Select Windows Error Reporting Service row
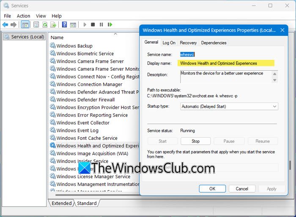This screenshot has height=217, width=296. click(92, 115)
